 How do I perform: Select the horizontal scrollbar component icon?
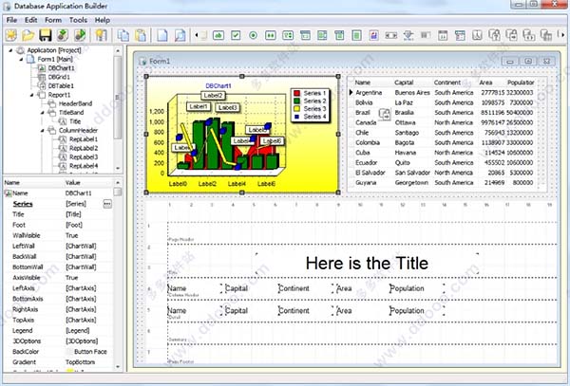pyautogui.click(x=390, y=35)
